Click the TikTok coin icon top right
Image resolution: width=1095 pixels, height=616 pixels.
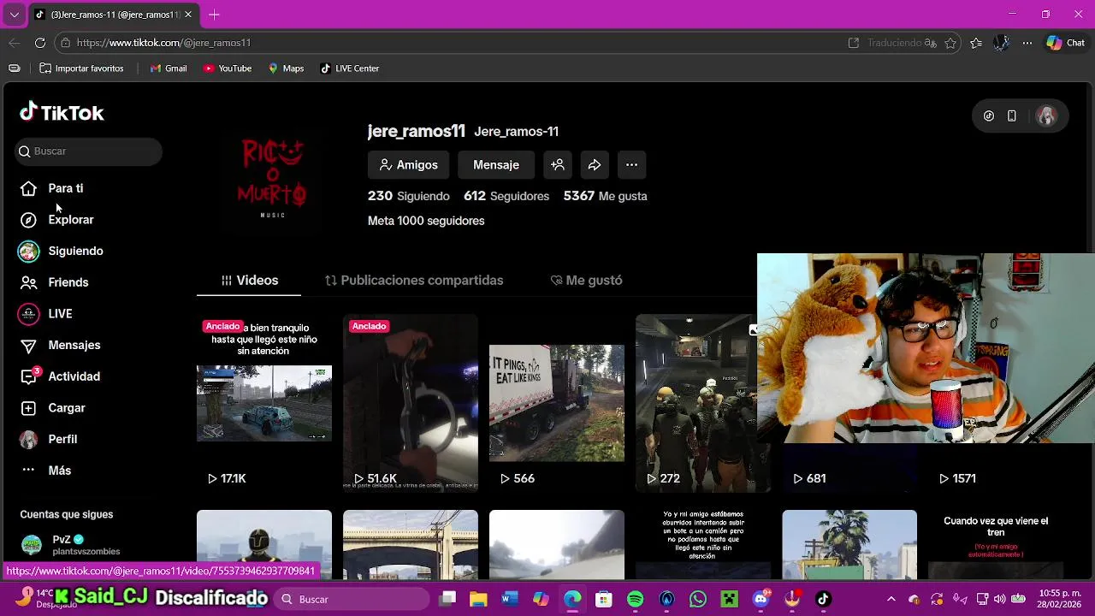coord(989,116)
